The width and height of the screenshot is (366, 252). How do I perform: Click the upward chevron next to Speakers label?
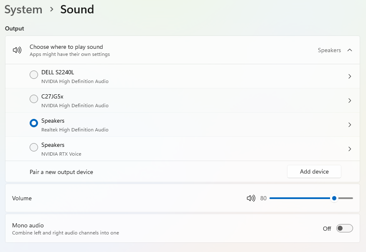(x=350, y=50)
